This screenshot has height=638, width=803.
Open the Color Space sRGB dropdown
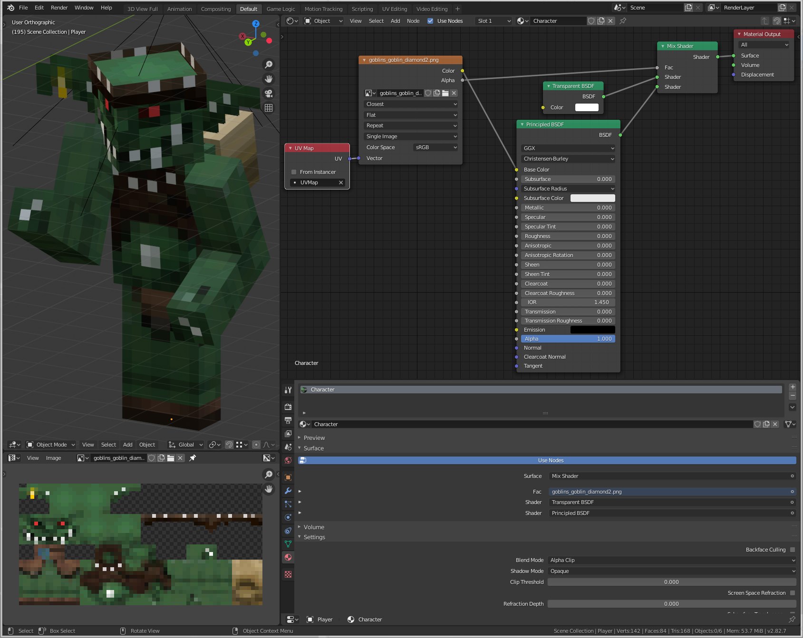(435, 147)
